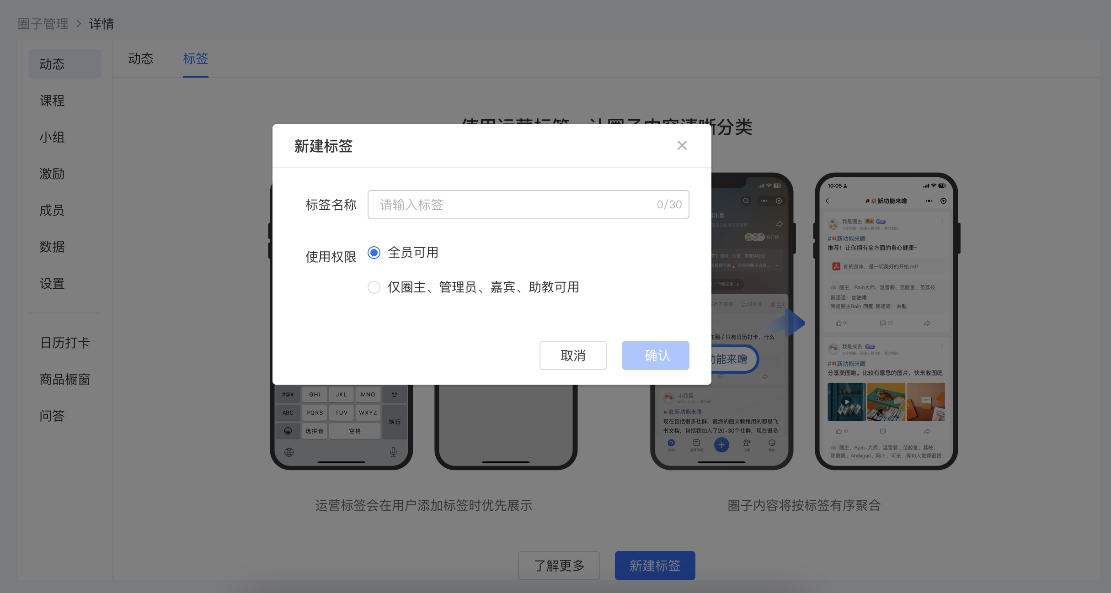This screenshot has height=593, width=1111.
Task: Focus the 标签名称 input field
Action: coord(528,205)
